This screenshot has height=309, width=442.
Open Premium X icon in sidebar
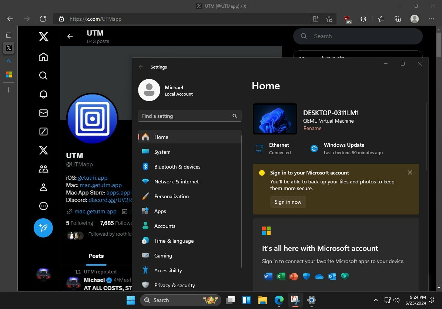coord(43,150)
